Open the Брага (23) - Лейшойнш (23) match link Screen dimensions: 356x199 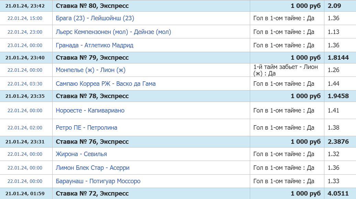95,18
